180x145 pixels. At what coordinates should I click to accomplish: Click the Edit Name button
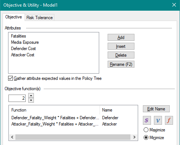coord(156,109)
